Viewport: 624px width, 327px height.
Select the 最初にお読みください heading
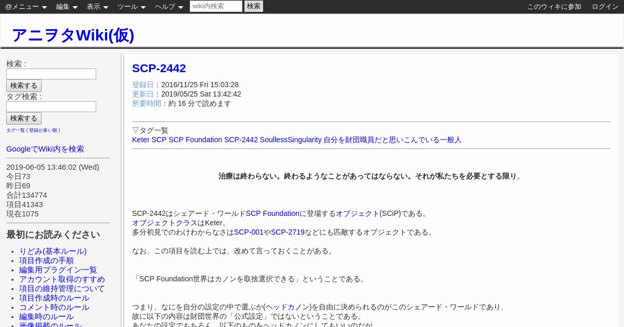(53, 235)
